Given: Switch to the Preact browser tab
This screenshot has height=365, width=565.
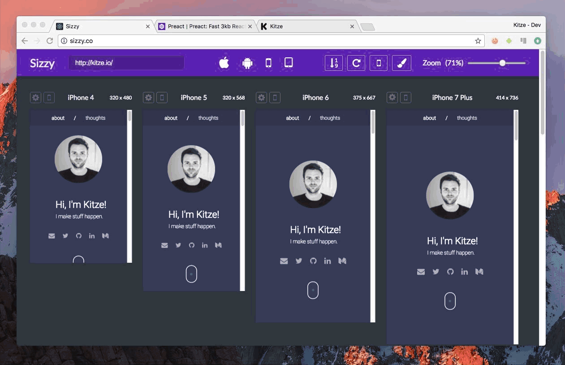Looking at the screenshot, I should tap(205, 26).
